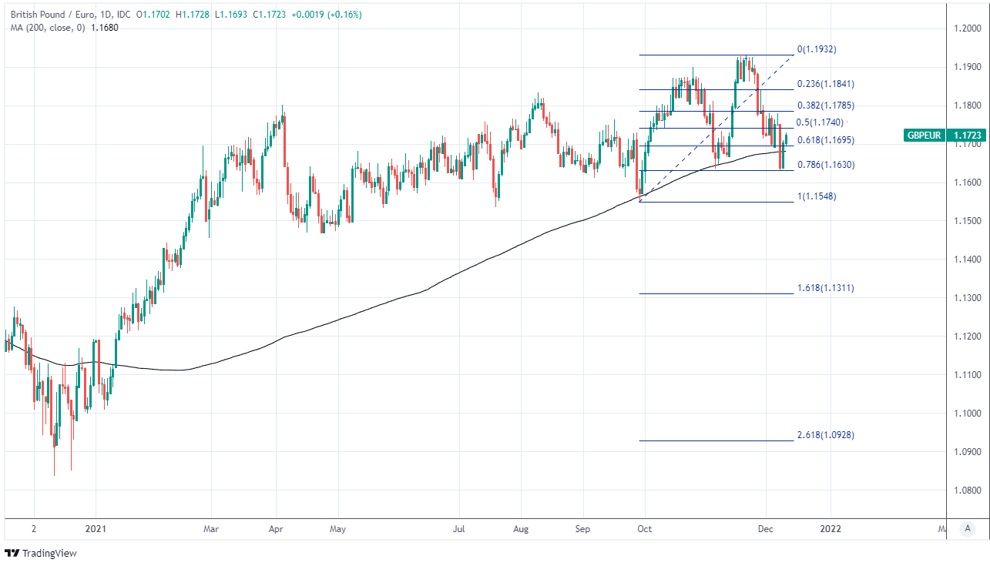
Task: Click the 1.0800 price scale value
Action: (x=967, y=491)
